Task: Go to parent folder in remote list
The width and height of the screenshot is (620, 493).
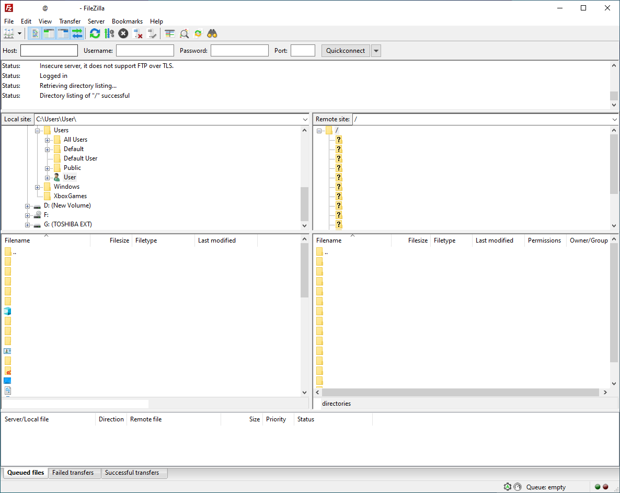Action: pyautogui.click(x=323, y=252)
